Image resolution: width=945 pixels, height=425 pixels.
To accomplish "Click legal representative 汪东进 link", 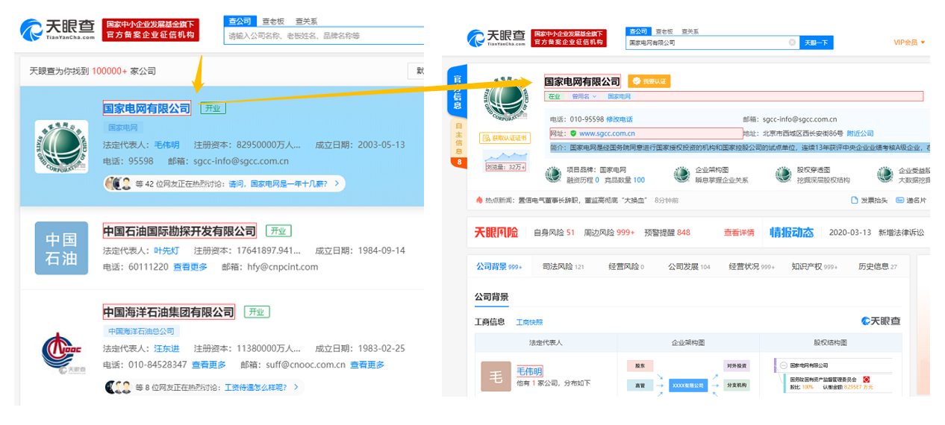I will 166,348.
